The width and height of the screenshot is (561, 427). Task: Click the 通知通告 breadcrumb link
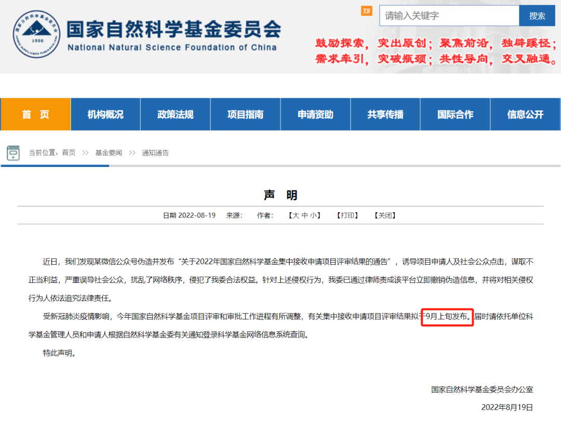coord(155,152)
